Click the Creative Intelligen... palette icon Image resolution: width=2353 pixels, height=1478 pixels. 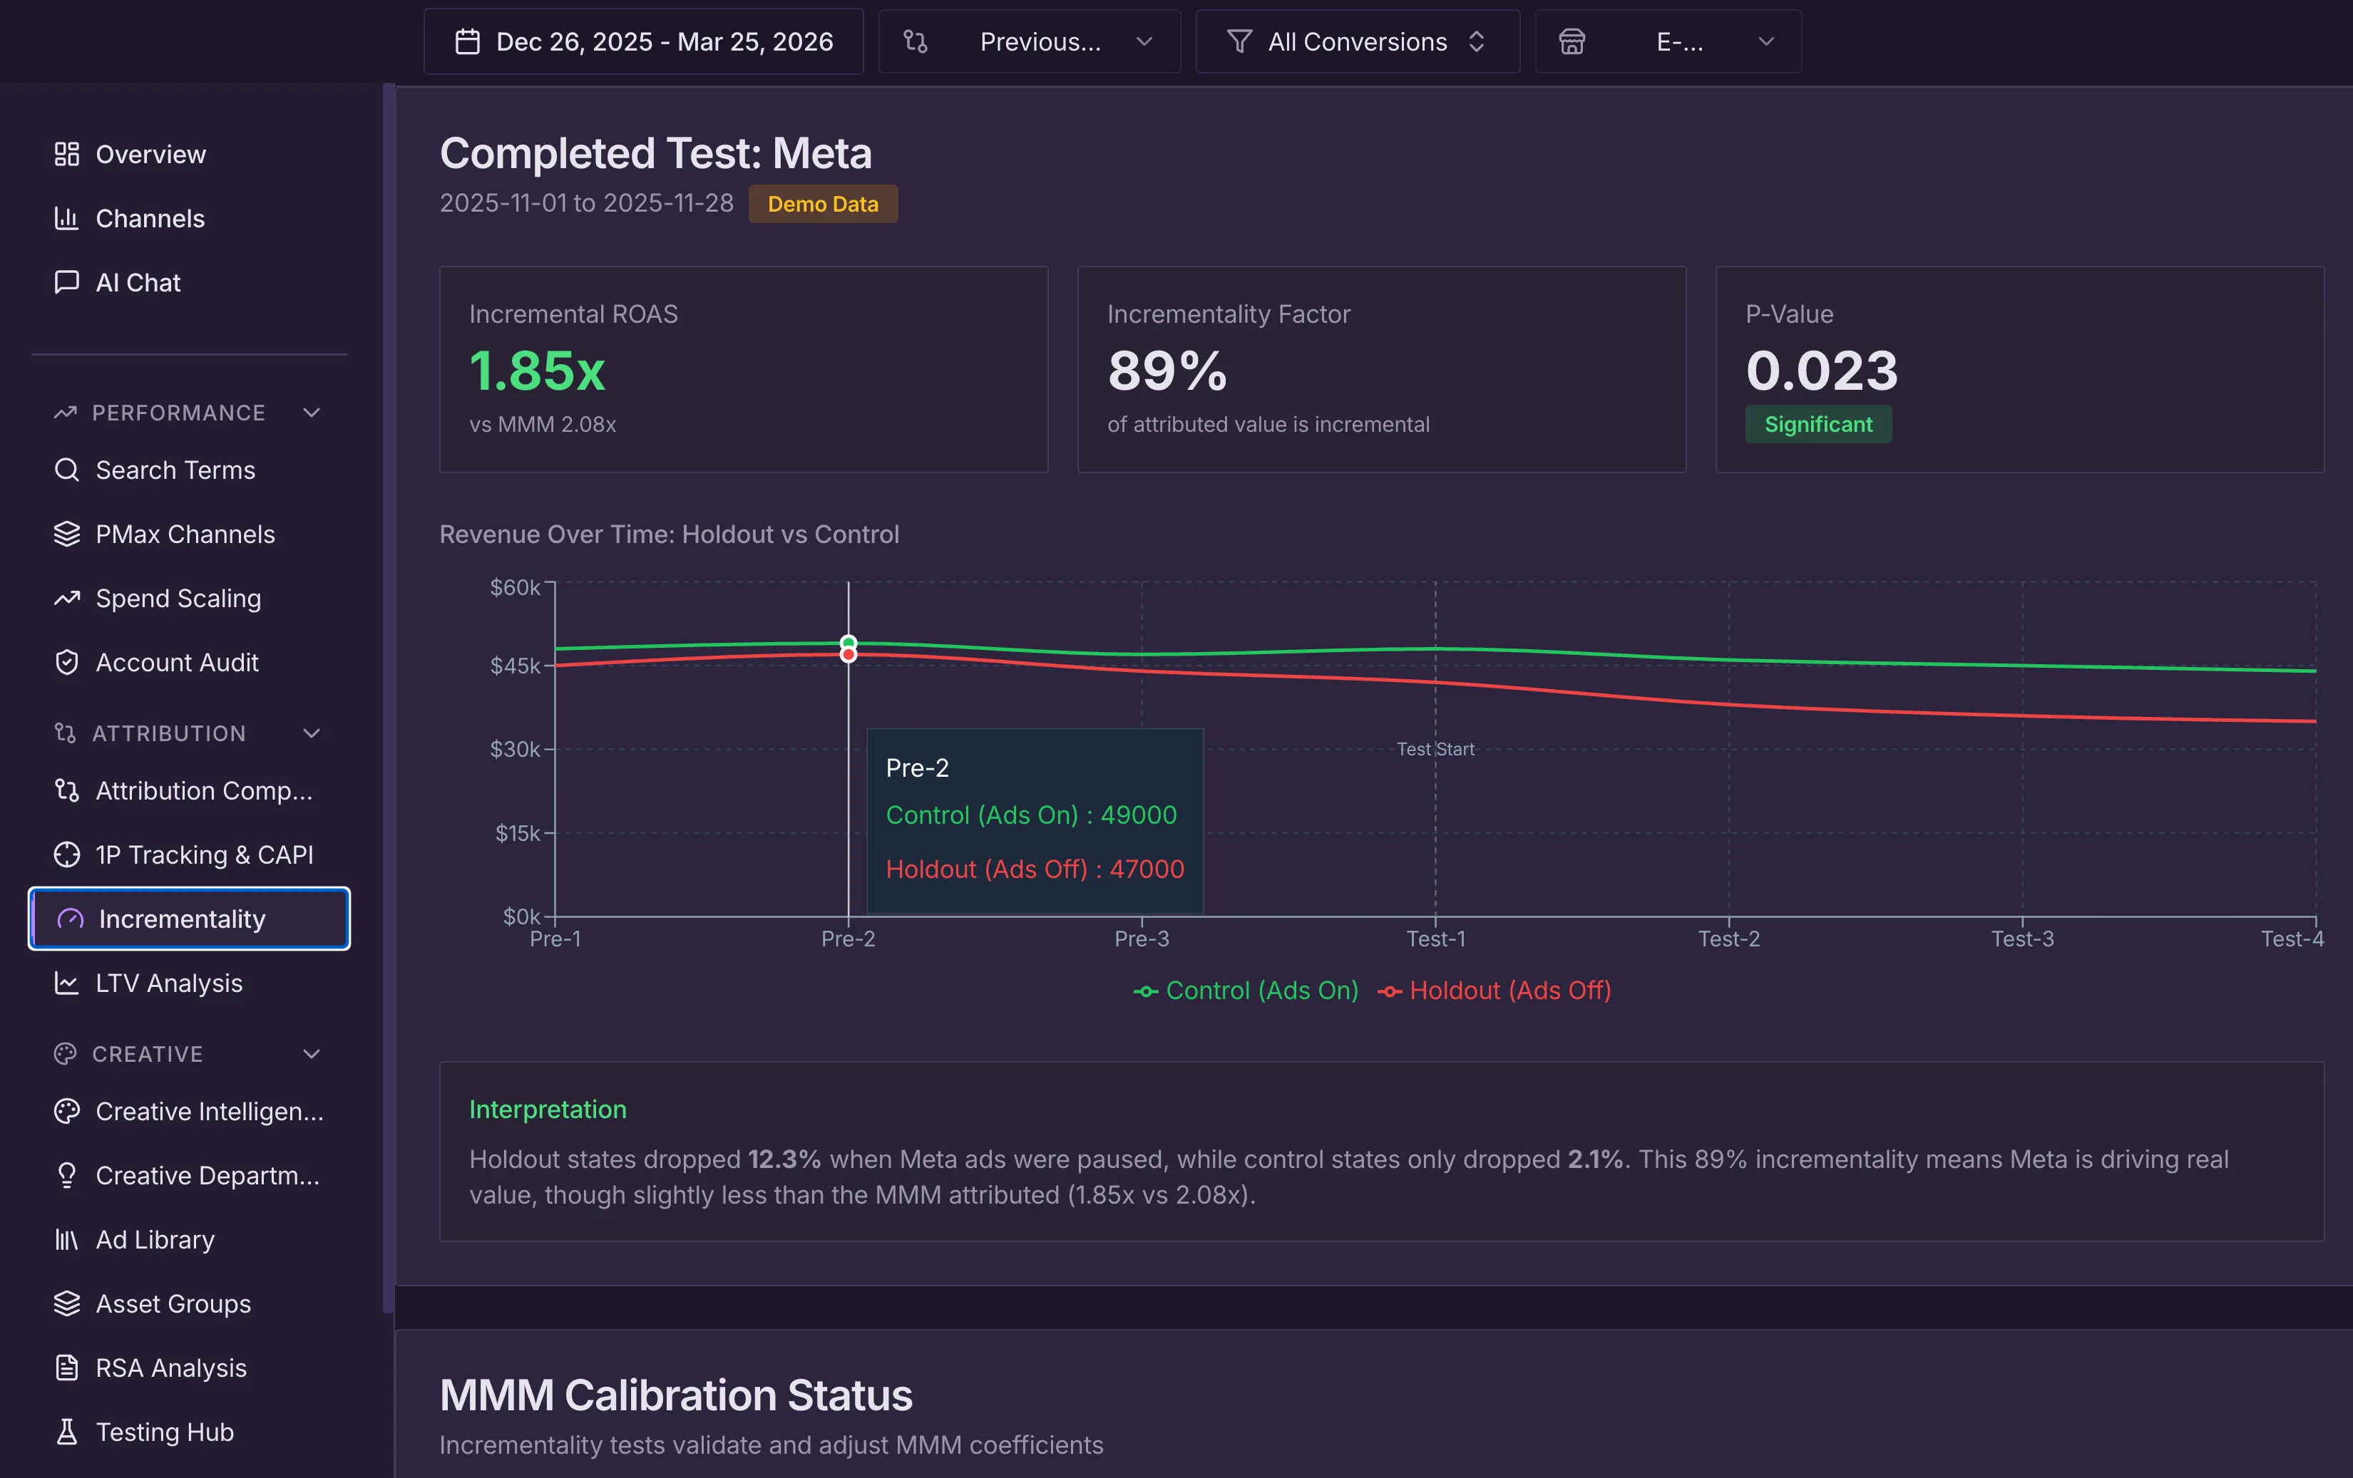pos(66,1112)
